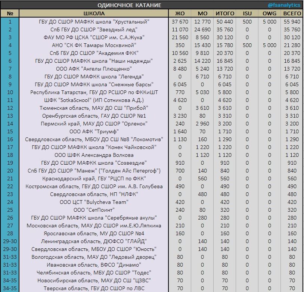304x292 pixels.
Task: Click the МО value 14 220
Action: (202, 61)
